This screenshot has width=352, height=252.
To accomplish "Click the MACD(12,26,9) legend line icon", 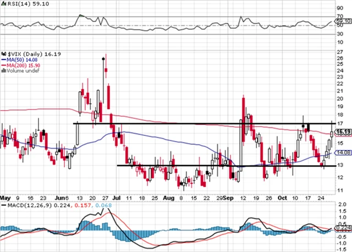I will click(x=3, y=205).
